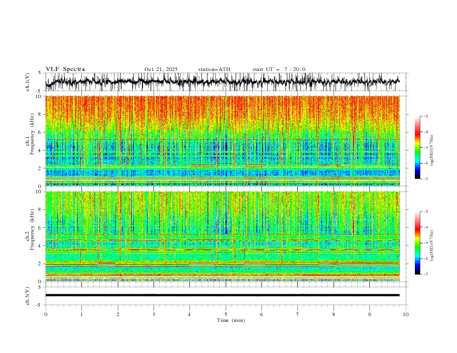Click the "start UT = 7:20:0" header text

(x=279, y=69)
